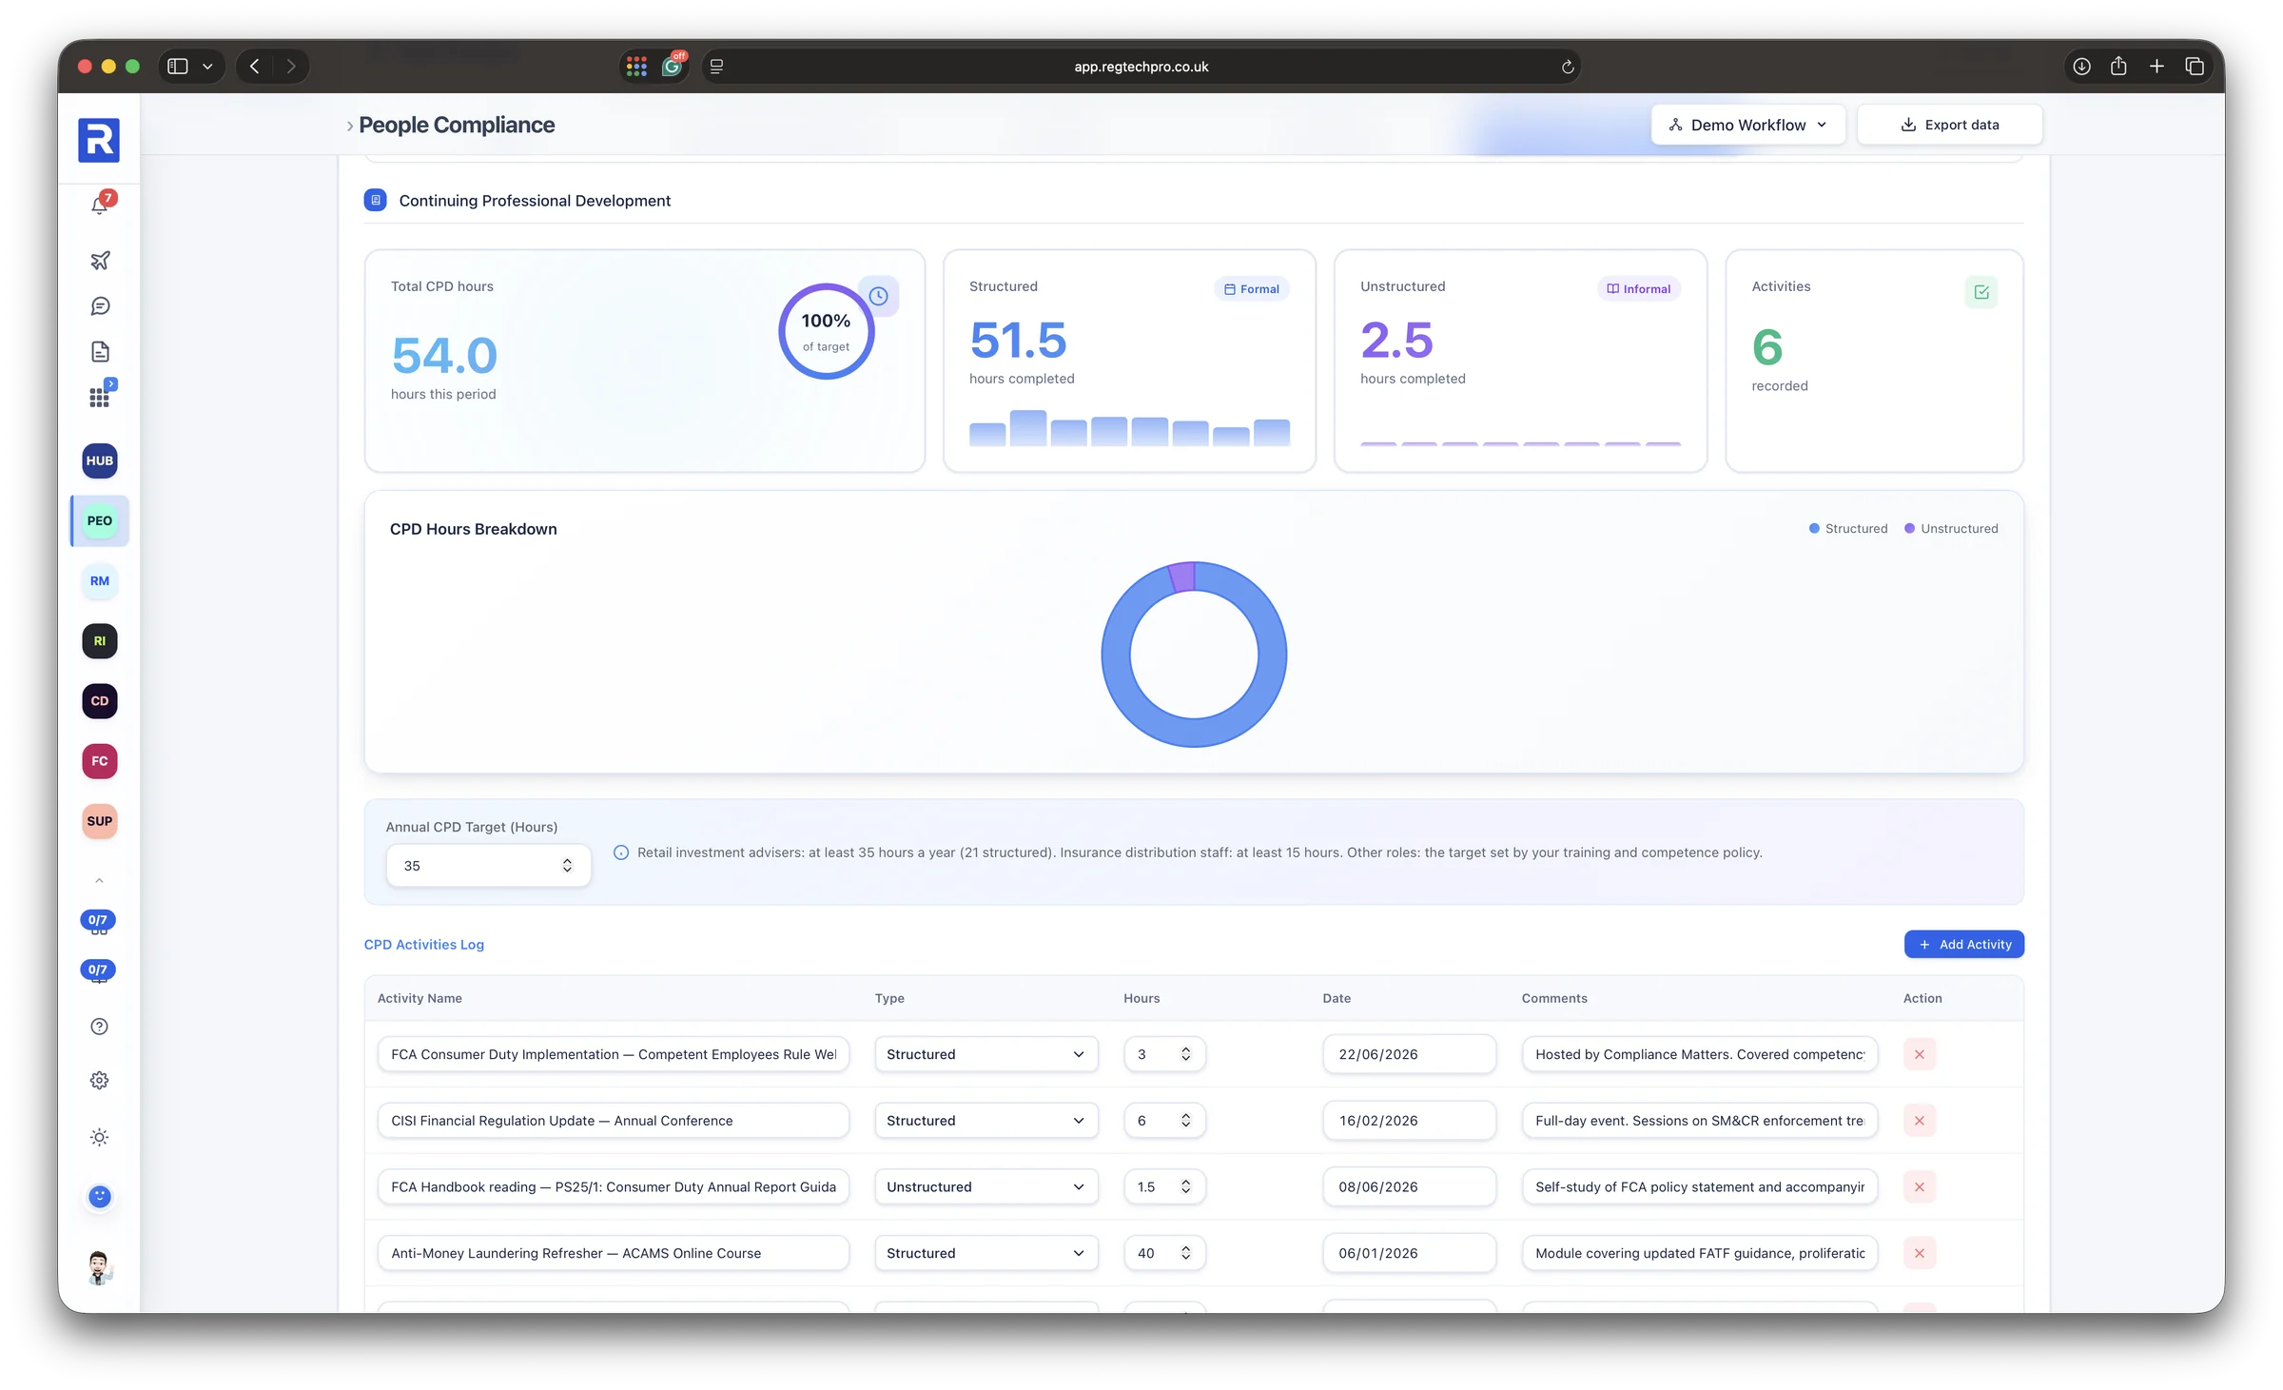The image size is (2283, 1390).
Task: Adjust hours stepper showing 1.5
Action: (1185, 1186)
